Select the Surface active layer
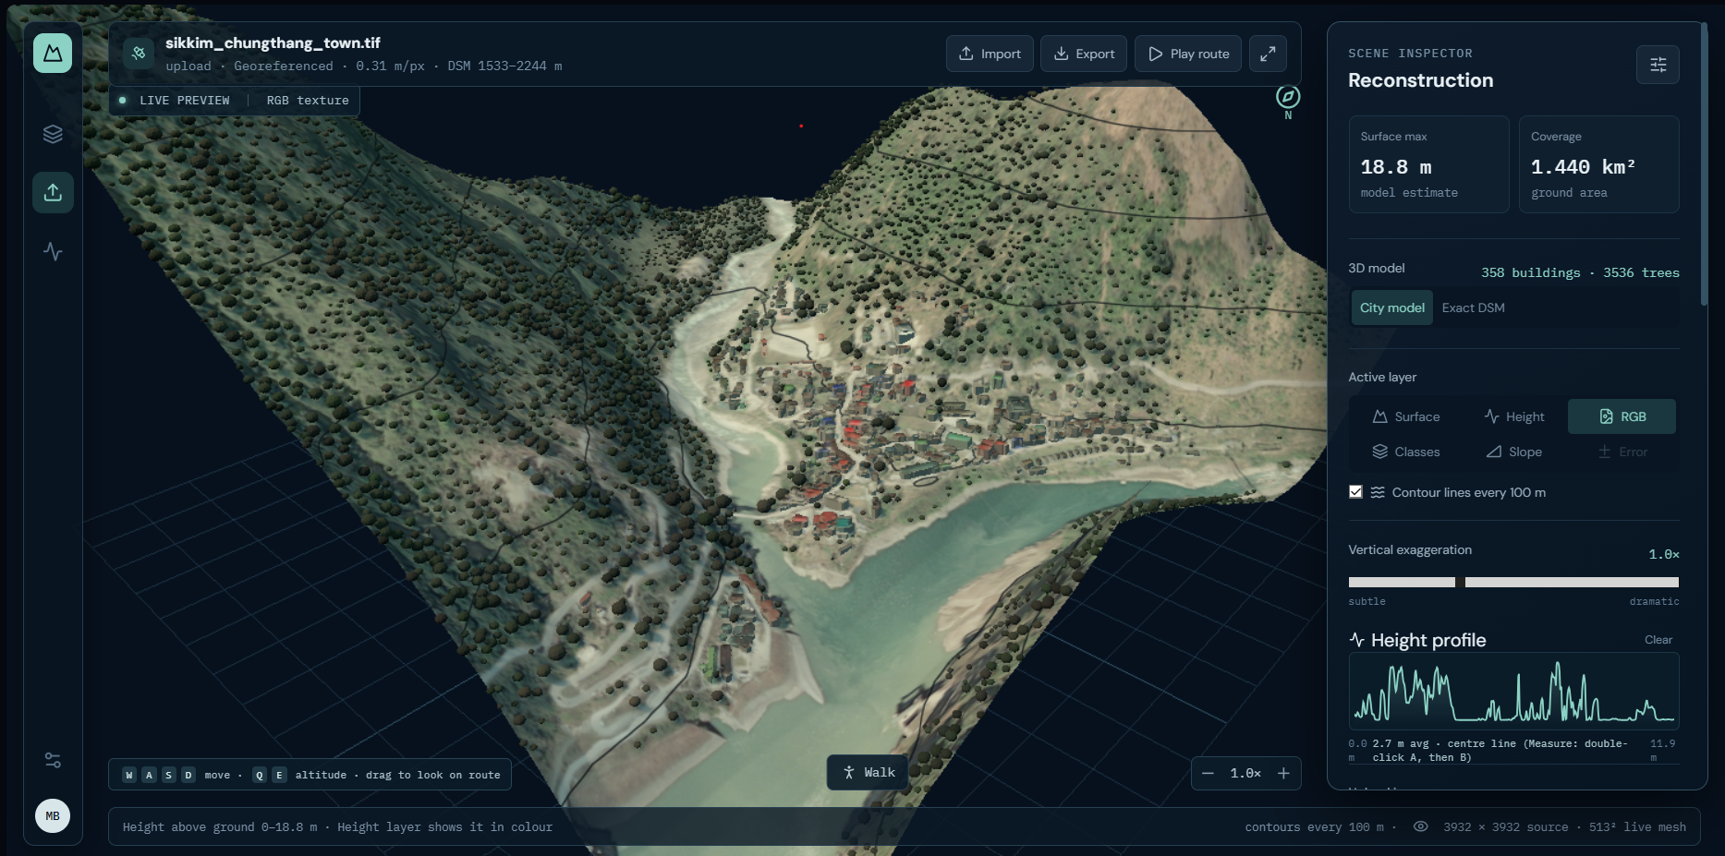 (1406, 416)
